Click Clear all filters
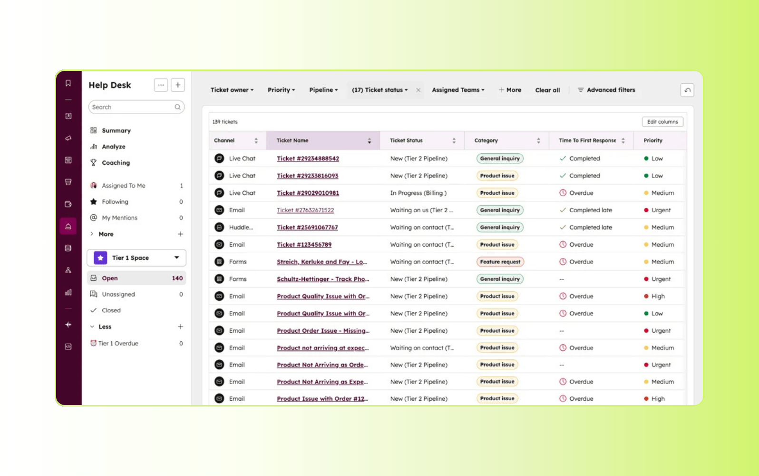This screenshot has height=476, width=759. pos(547,90)
